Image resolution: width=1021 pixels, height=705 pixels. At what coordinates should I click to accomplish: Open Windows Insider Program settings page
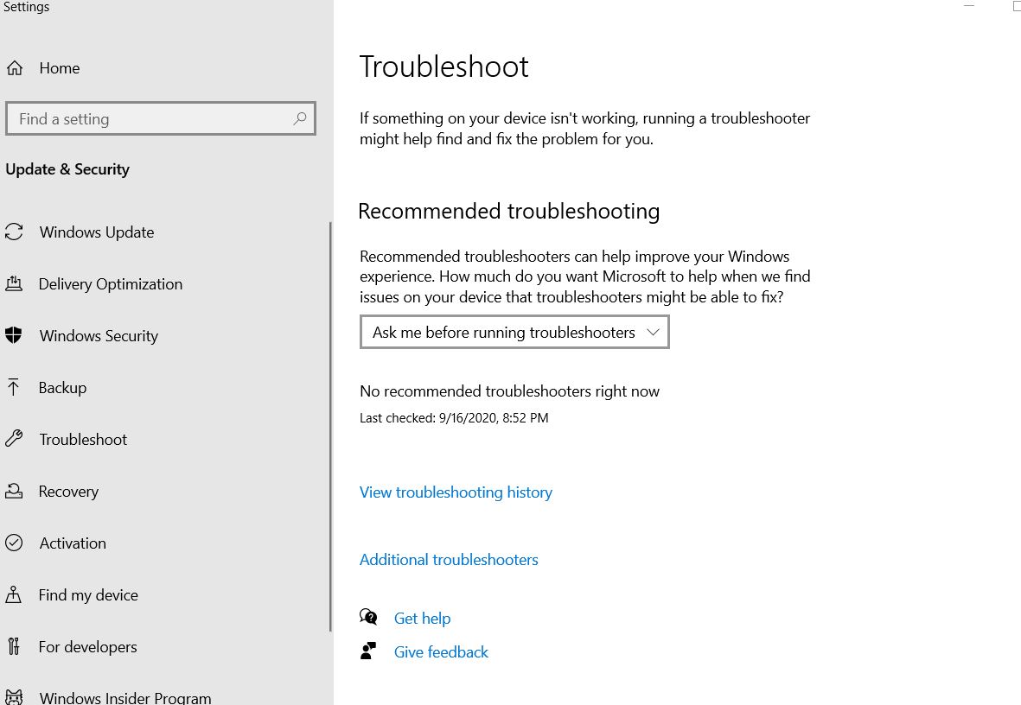125,697
